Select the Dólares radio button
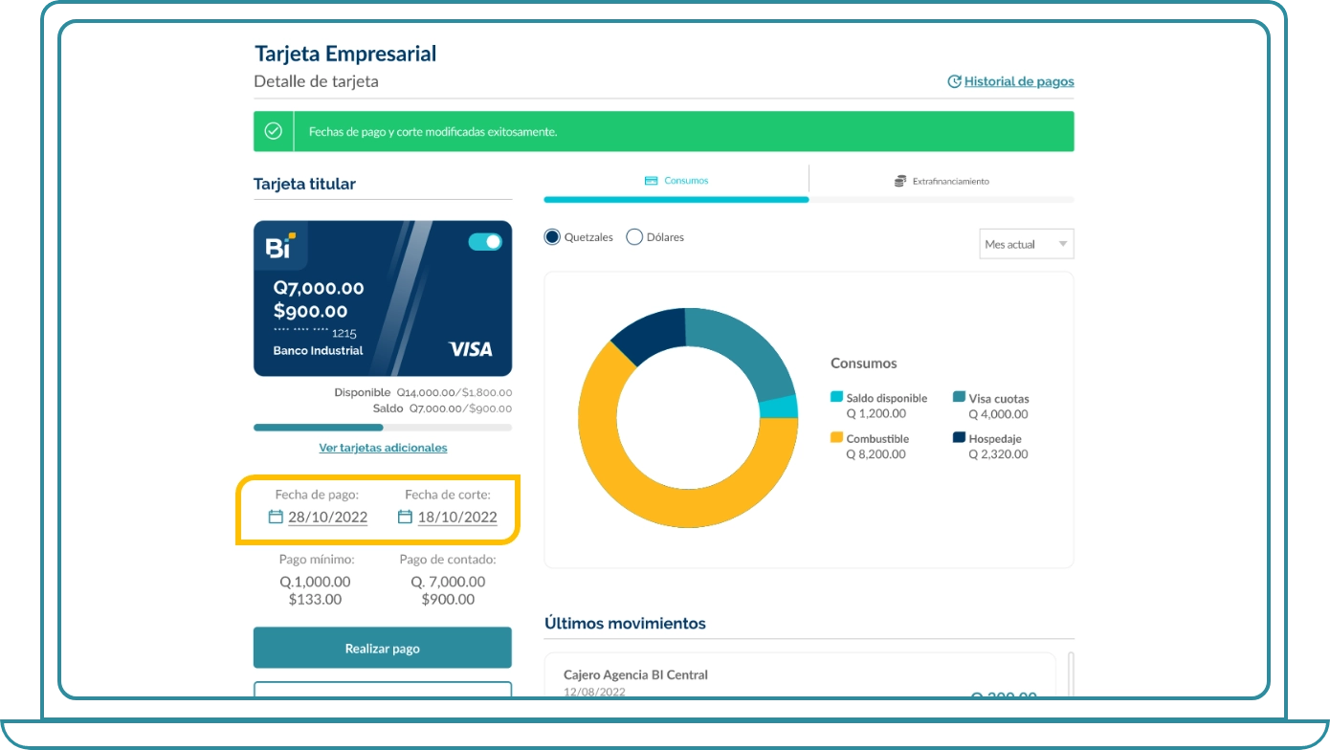 (633, 237)
